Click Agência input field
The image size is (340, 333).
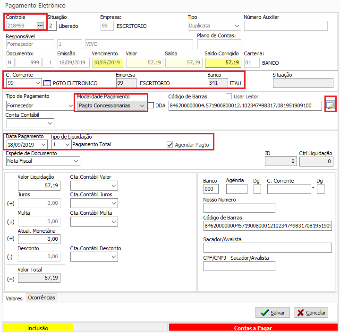(237, 189)
